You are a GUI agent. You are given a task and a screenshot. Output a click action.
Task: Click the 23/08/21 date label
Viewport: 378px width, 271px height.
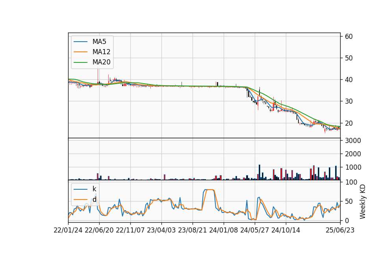pyautogui.click(x=193, y=230)
